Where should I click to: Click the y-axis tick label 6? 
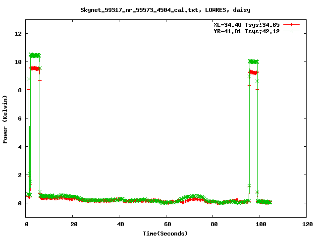pos(20,119)
